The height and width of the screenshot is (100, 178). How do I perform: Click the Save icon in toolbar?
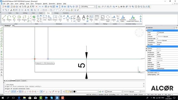(x=8, y=7)
